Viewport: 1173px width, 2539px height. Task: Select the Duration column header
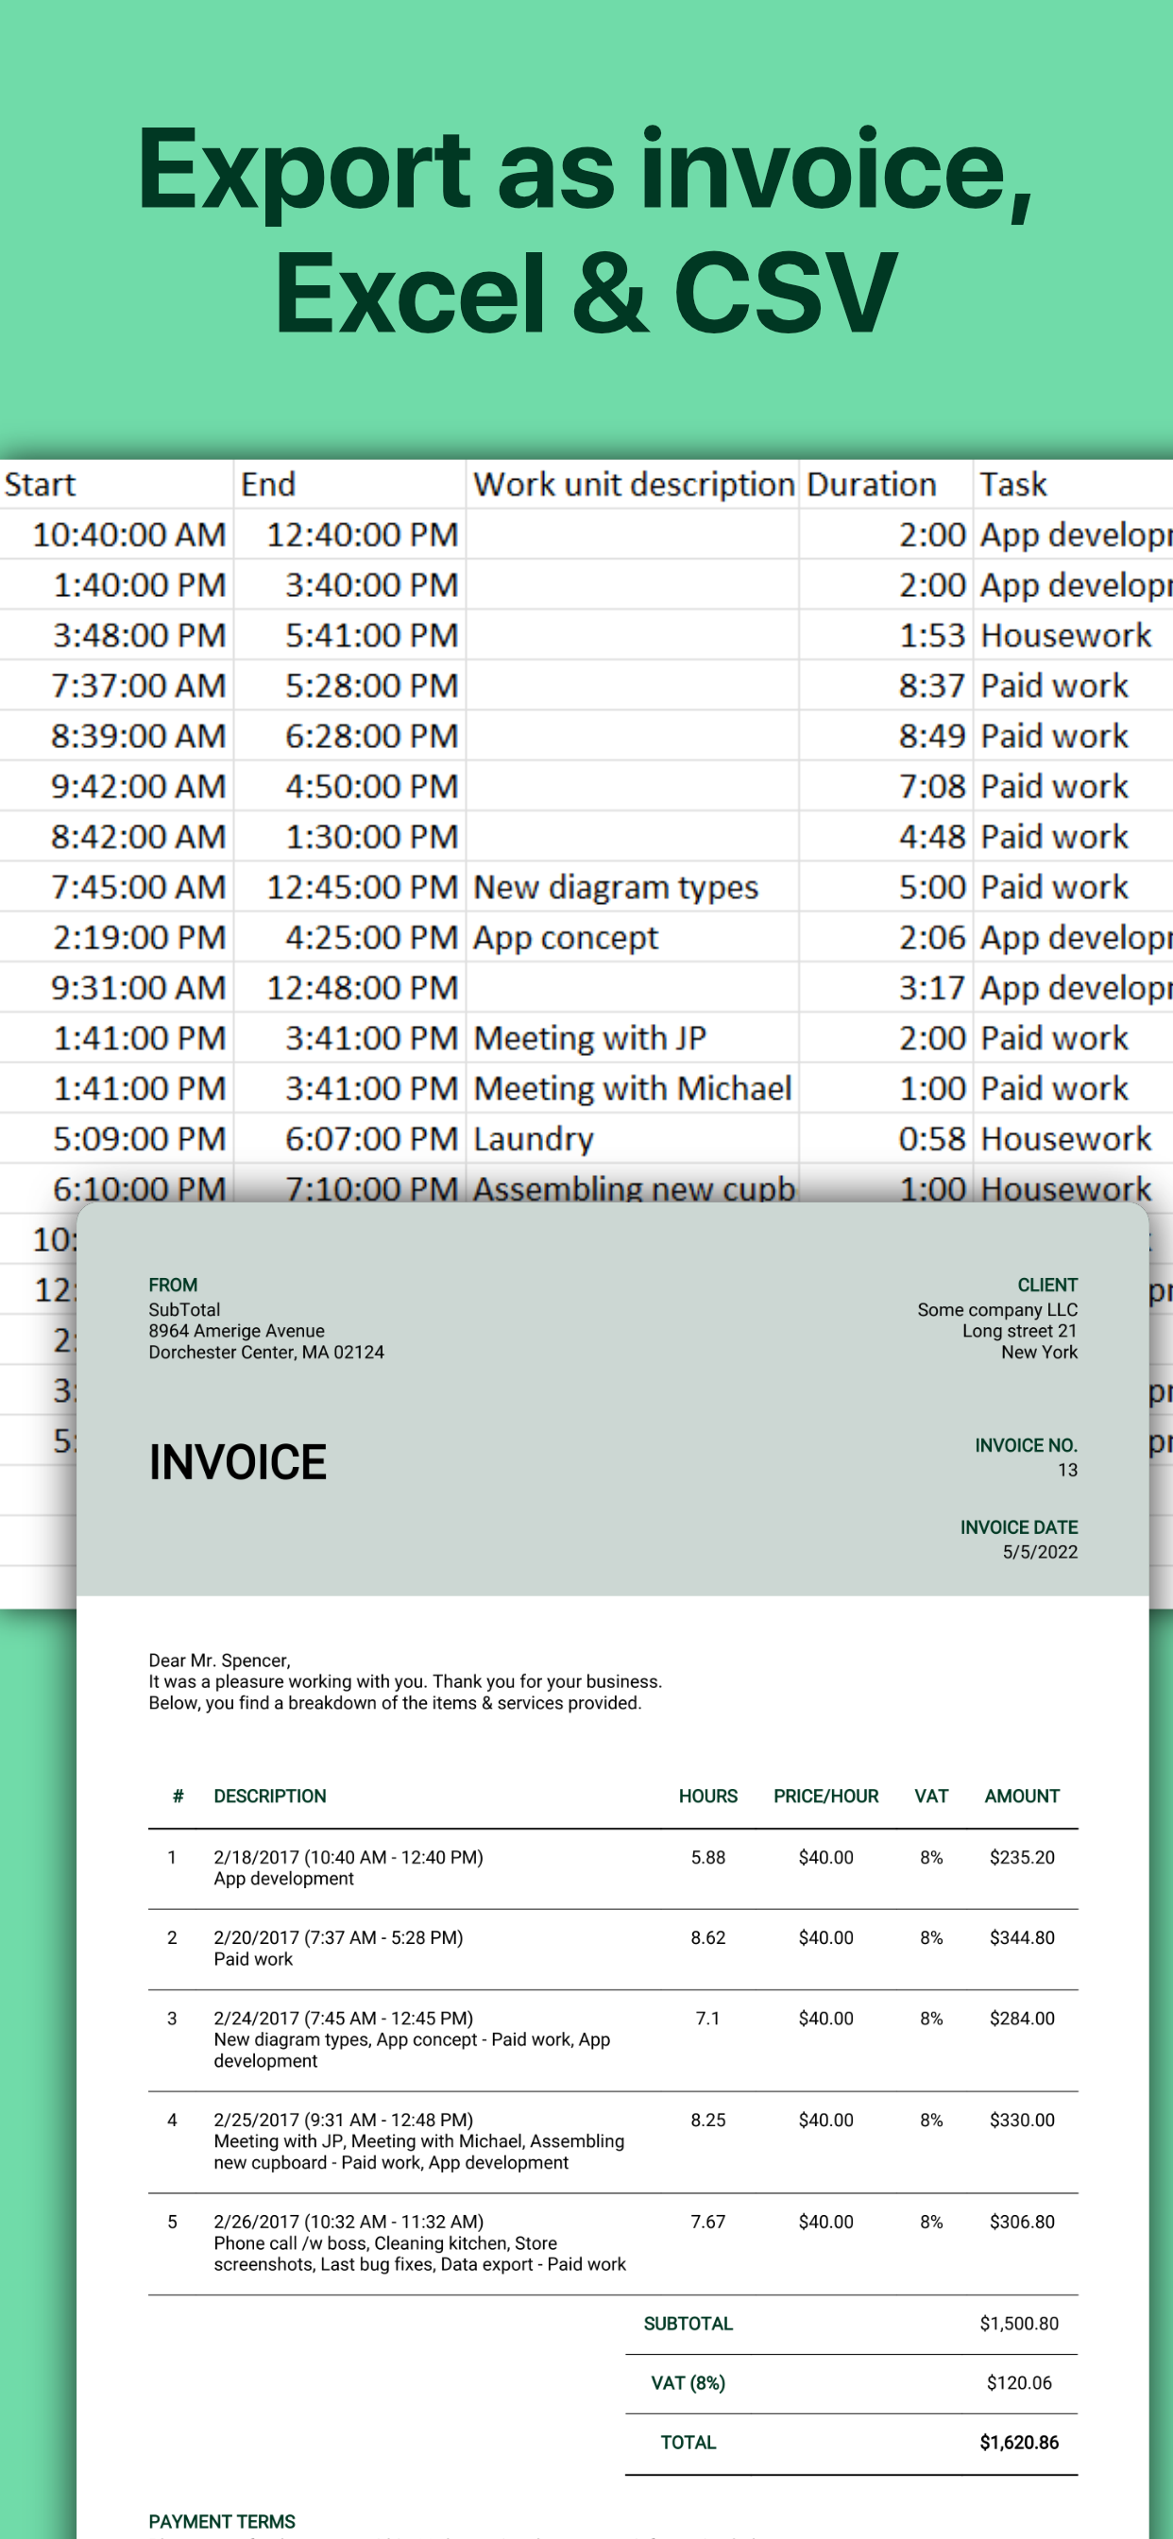pyautogui.click(x=886, y=484)
